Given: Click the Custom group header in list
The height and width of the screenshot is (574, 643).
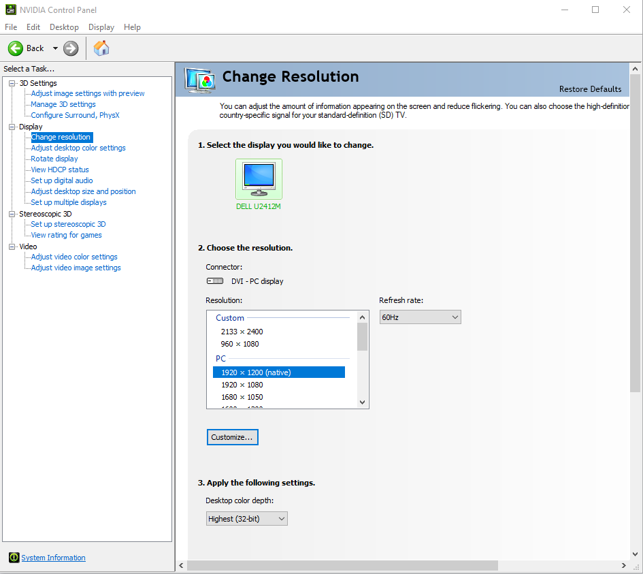Looking at the screenshot, I should 230,318.
